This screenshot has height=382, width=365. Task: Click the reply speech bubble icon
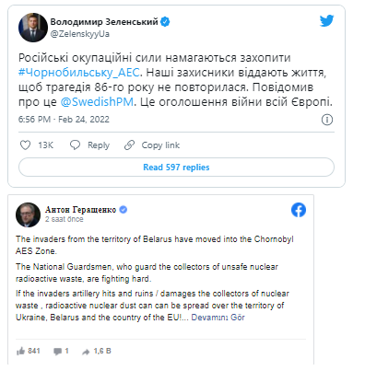[x=75, y=145]
